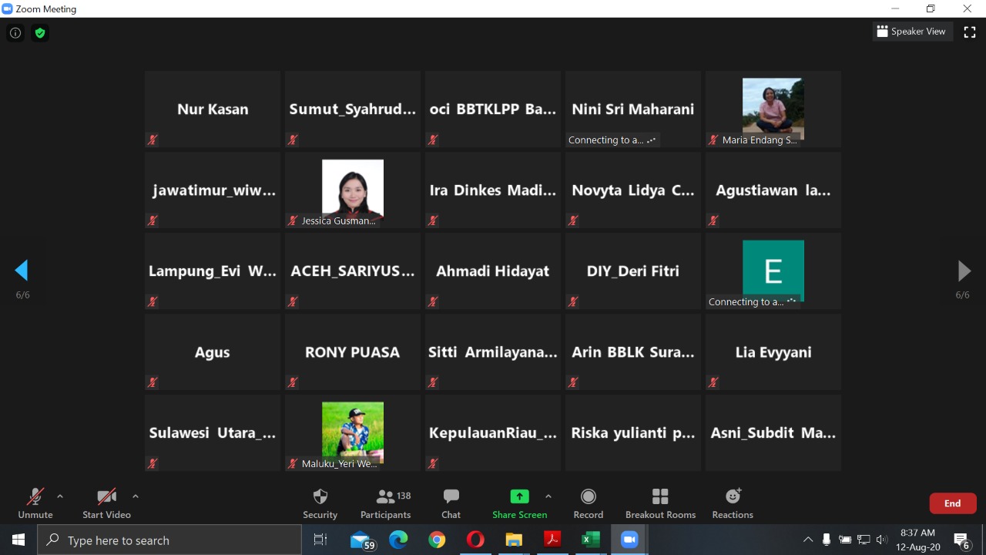Click the red End button

pyautogui.click(x=953, y=503)
